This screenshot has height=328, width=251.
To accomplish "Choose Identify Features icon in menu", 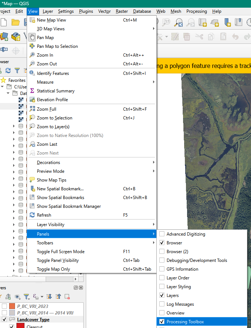I will coord(32,73).
